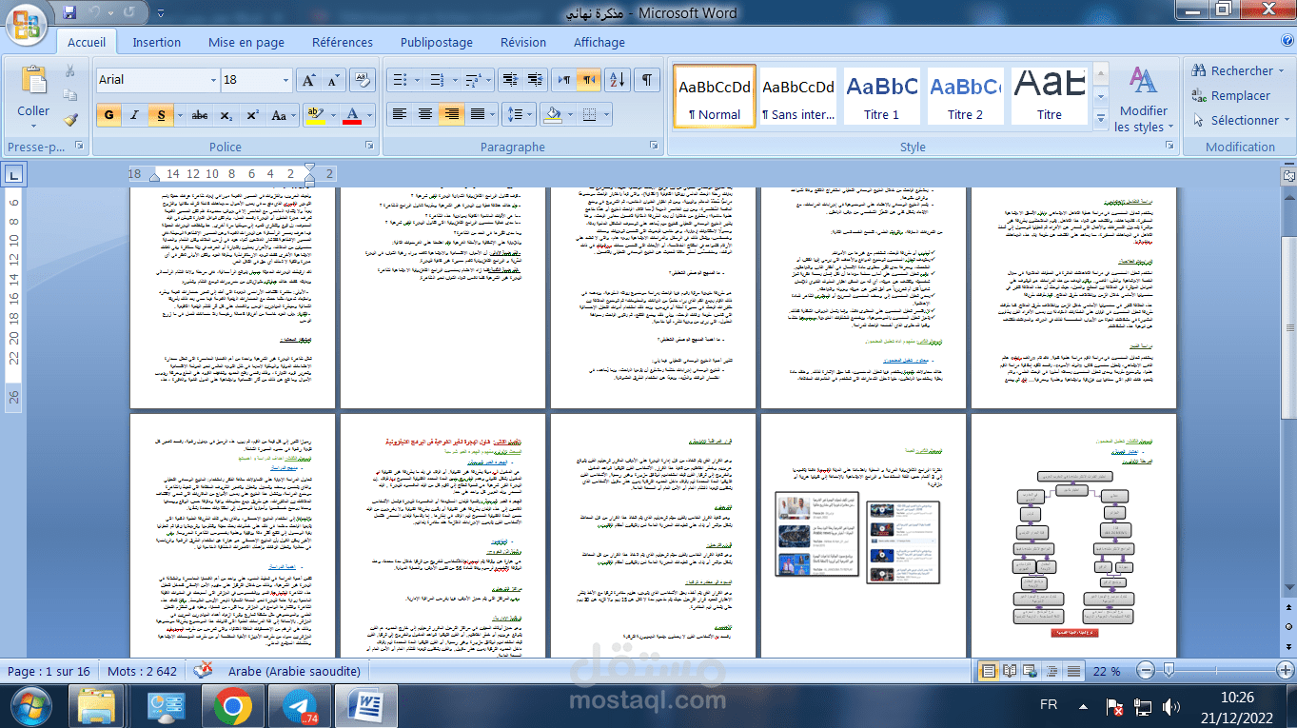Open the Affichage tab
This screenshot has height=728, width=1297.
pyautogui.click(x=599, y=42)
